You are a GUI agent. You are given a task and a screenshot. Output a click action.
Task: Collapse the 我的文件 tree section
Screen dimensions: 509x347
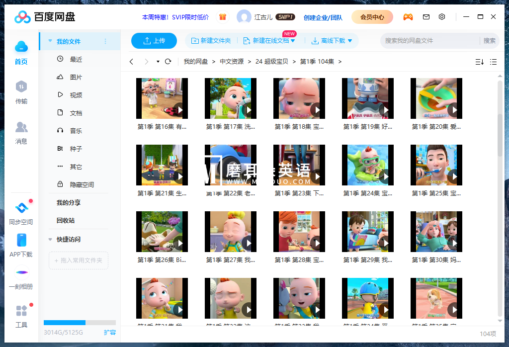tap(50, 41)
